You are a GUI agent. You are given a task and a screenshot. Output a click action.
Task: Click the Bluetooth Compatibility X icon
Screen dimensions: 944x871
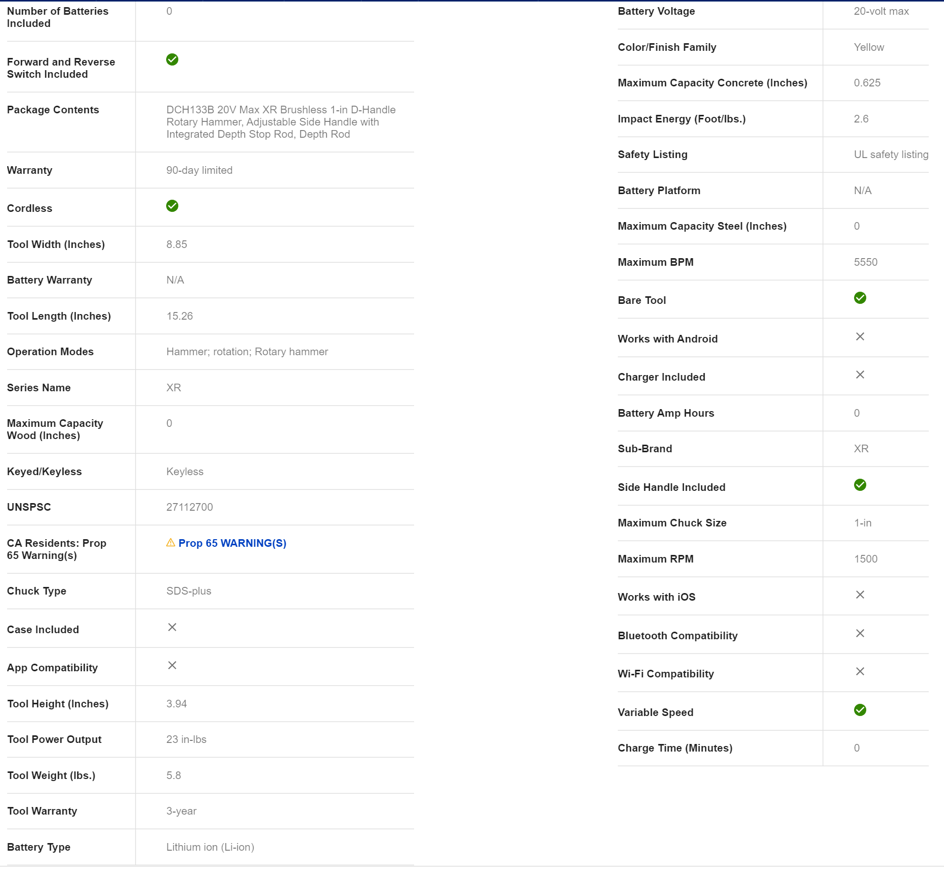pos(860,633)
